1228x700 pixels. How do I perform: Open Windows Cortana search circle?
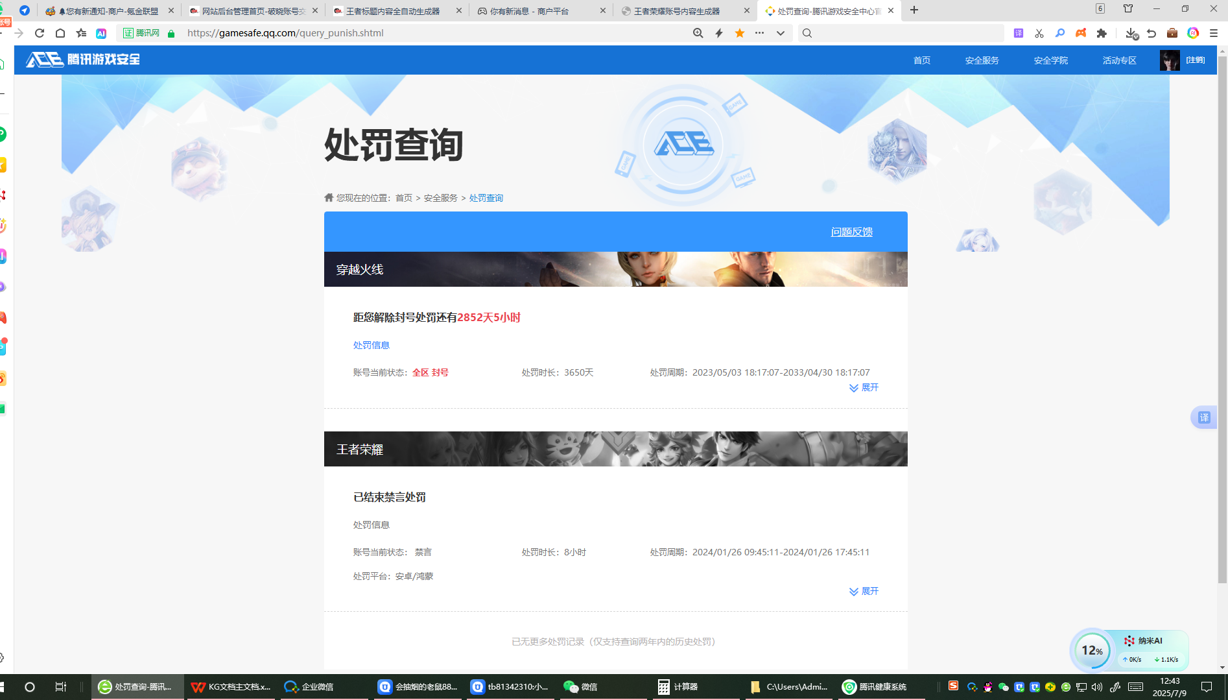pyautogui.click(x=29, y=686)
